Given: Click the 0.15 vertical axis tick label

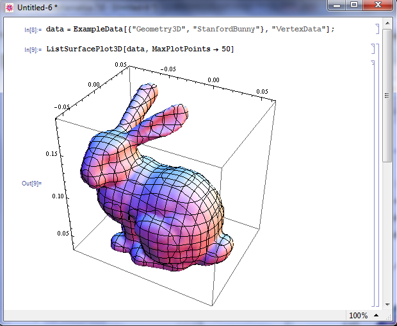Looking at the screenshot, I should pos(51,153).
